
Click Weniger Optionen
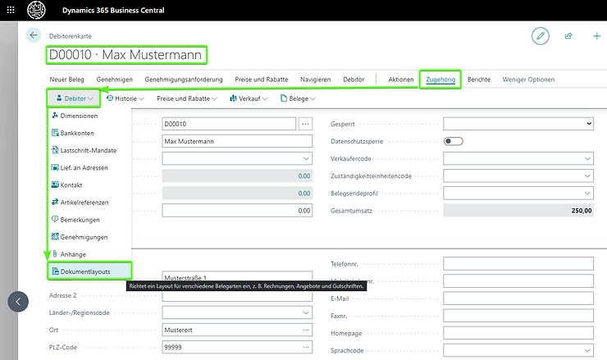point(528,80)
